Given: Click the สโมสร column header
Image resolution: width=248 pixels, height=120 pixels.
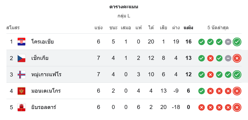Looking at the screenshot, I should pos(13,28).
